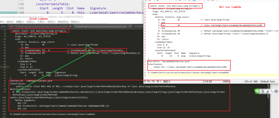Close the inactive D:\IdeaProjects tab via its dot

(x=71, y=26)
